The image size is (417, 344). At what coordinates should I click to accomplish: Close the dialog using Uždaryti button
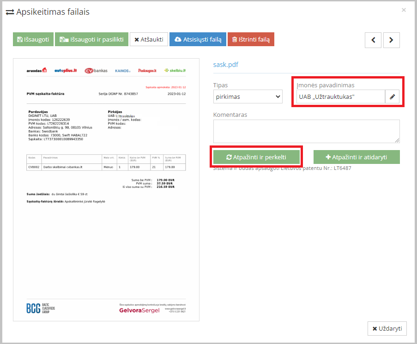(x=387, y=329)
